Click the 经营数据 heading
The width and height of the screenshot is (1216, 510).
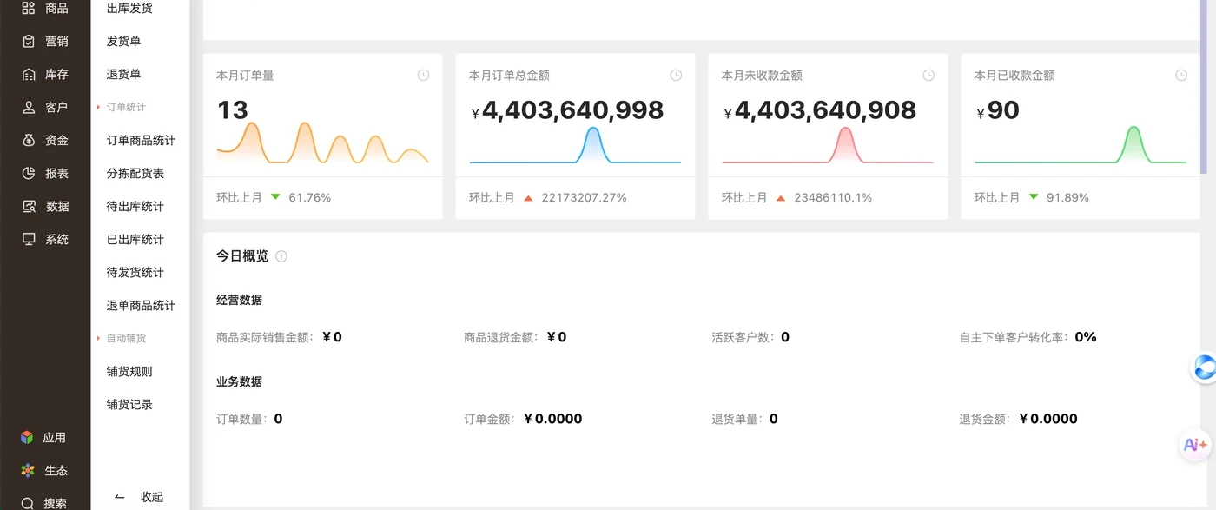(x=239, y=300)
